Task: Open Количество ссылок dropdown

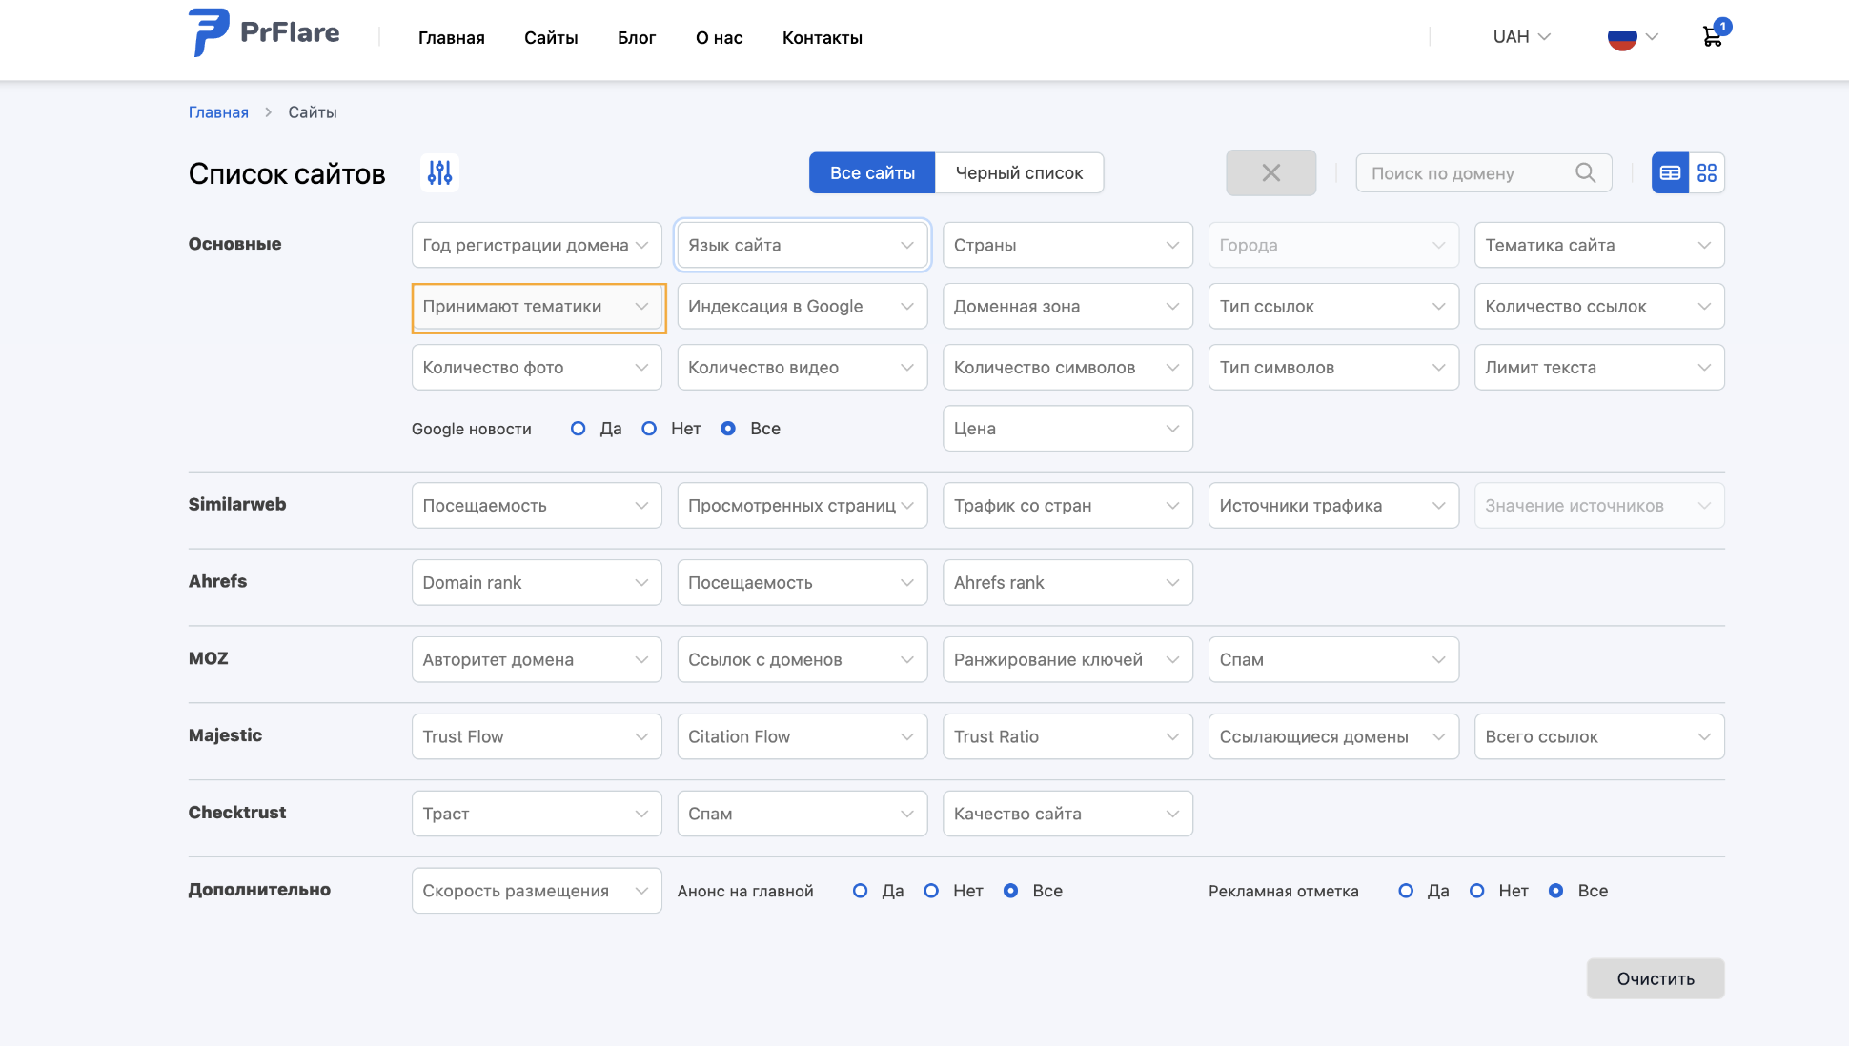Action: [1599, 306]
